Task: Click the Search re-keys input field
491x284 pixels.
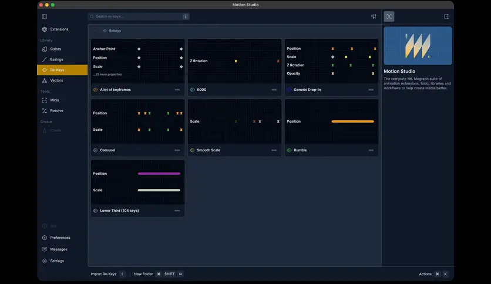Action: coord(139,16)
